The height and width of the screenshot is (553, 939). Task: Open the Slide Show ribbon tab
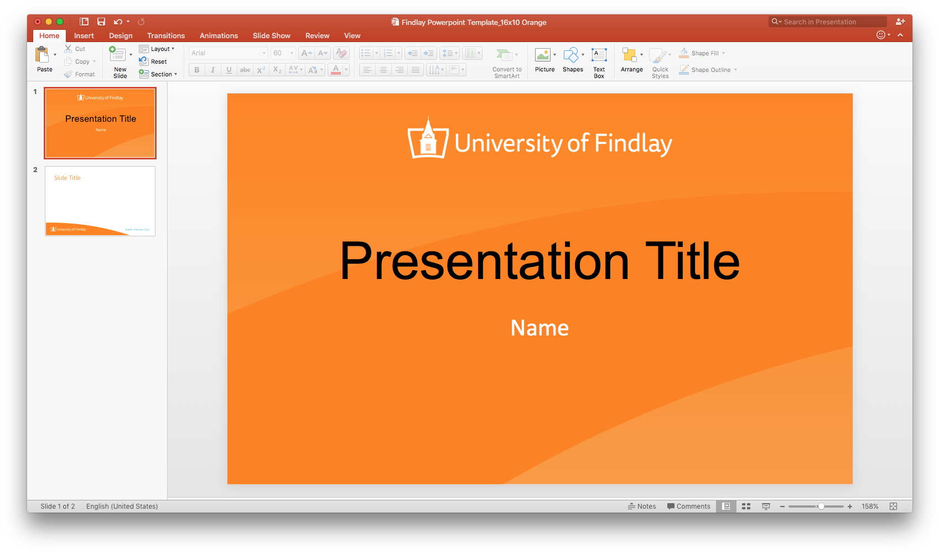click(271, 35)
